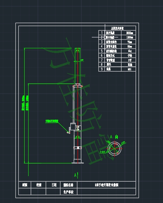Image resolution: width=163 pixels, height=203 pixels.
Task: Click the flange joint between the upper and lower tubes
Action: [x=78, y=86]
